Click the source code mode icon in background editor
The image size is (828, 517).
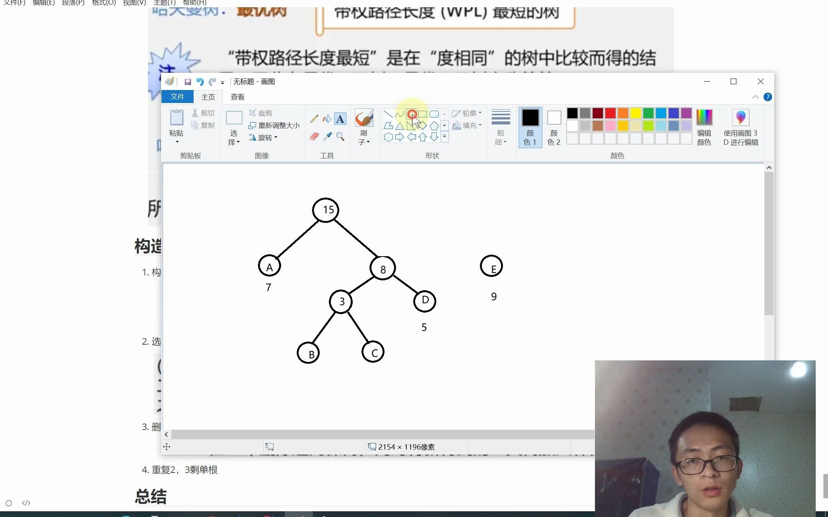(26, 503)
